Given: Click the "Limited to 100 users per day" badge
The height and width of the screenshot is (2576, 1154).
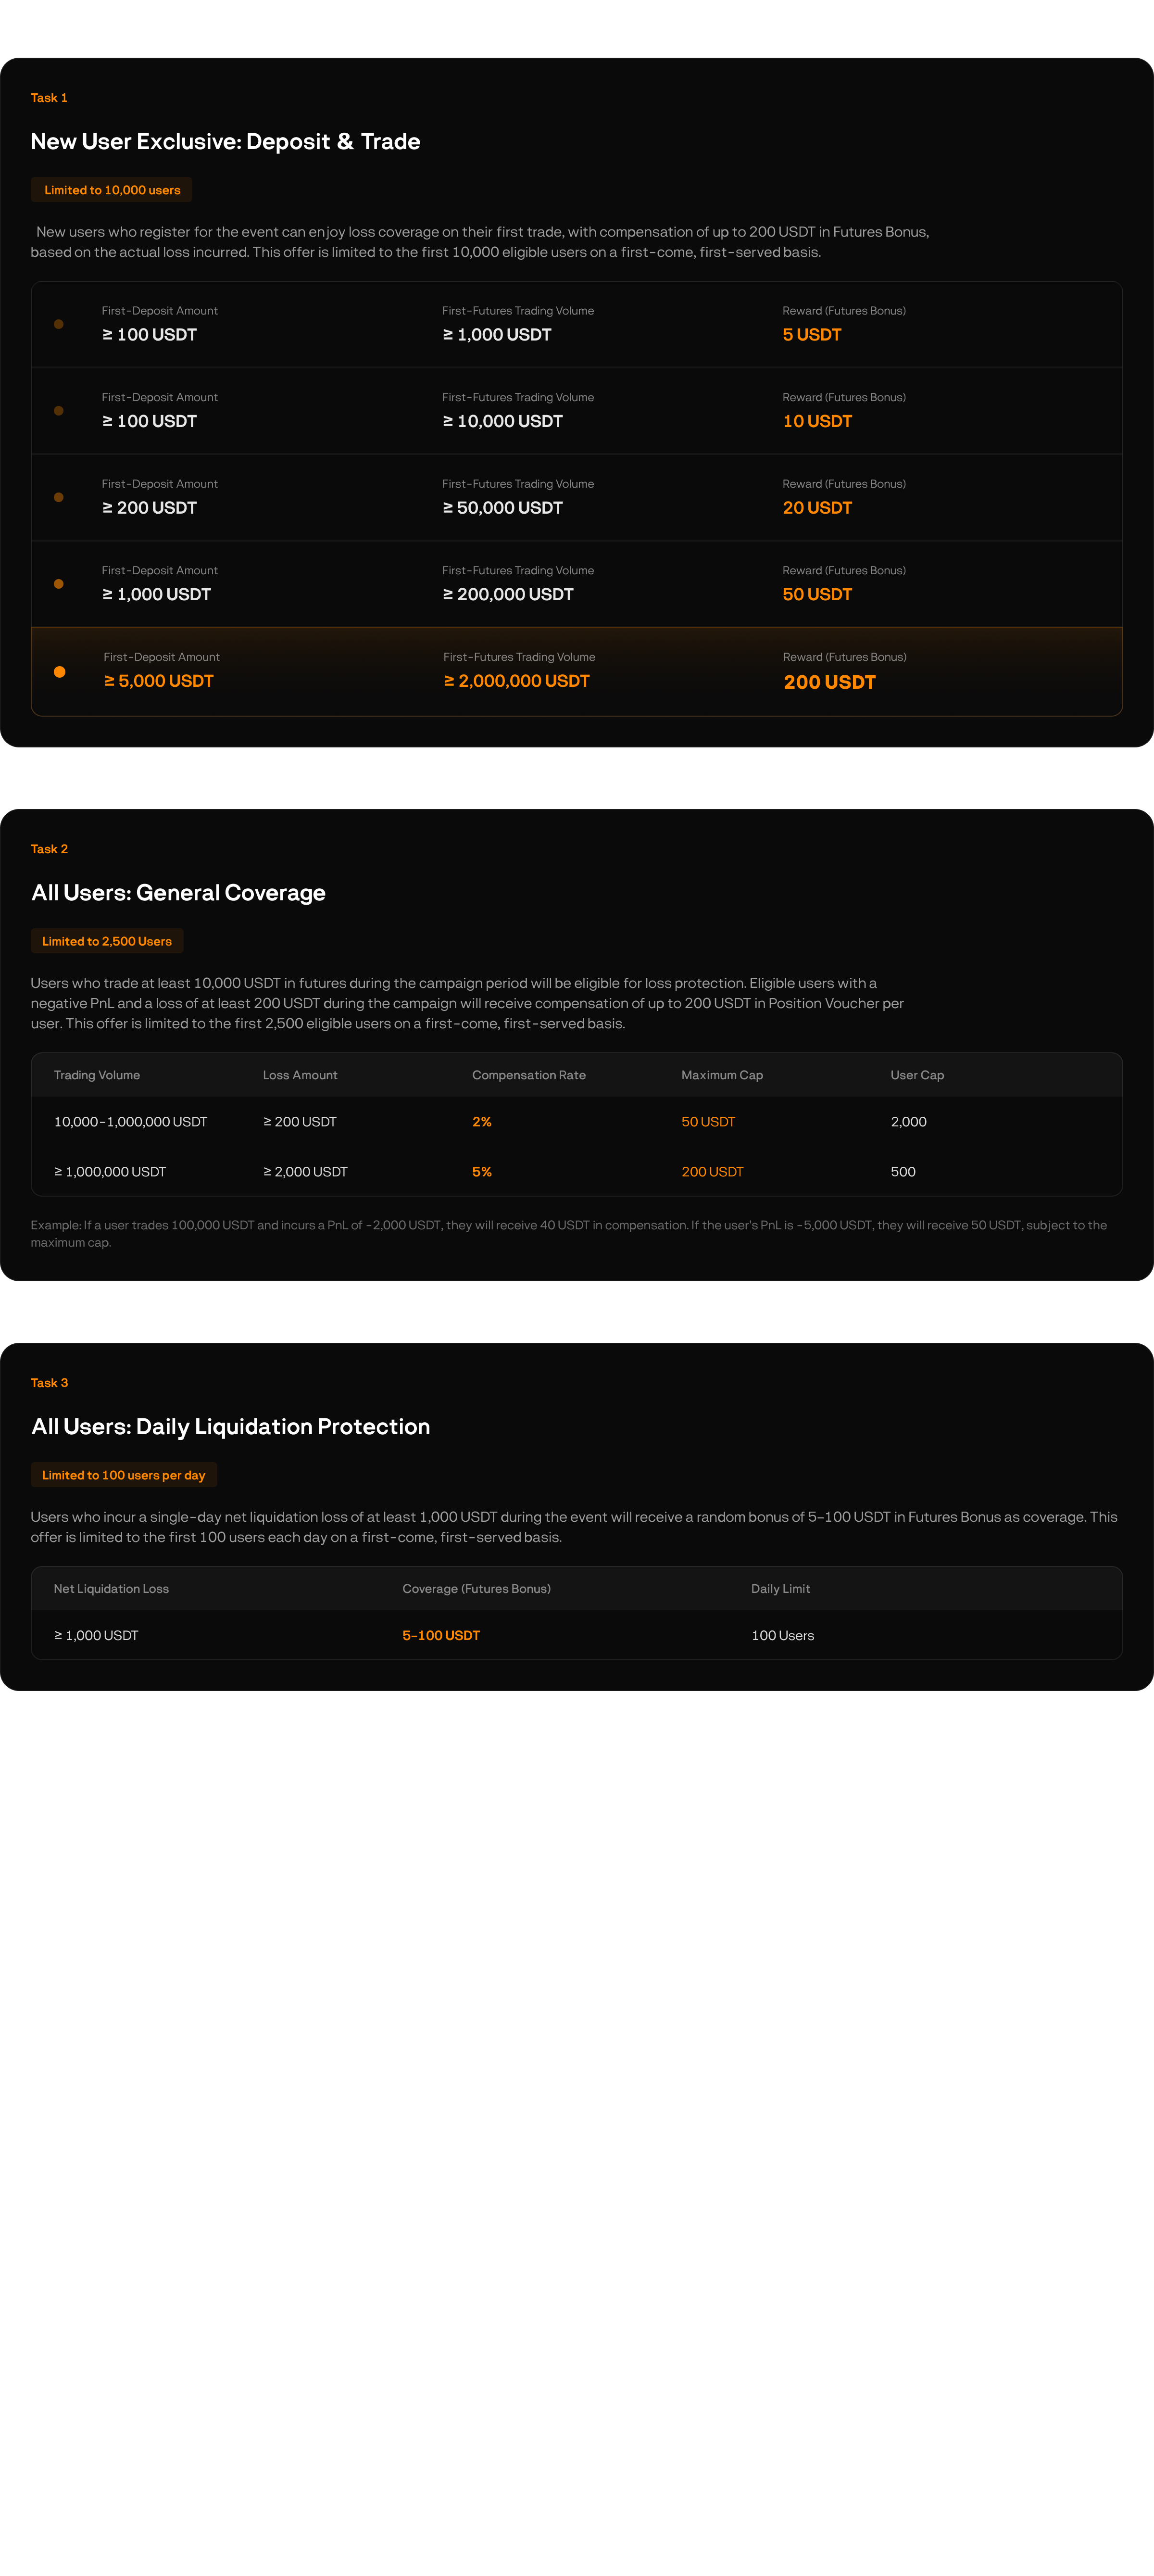Looking at the screenshot, I should click(x=124, y=1475).
